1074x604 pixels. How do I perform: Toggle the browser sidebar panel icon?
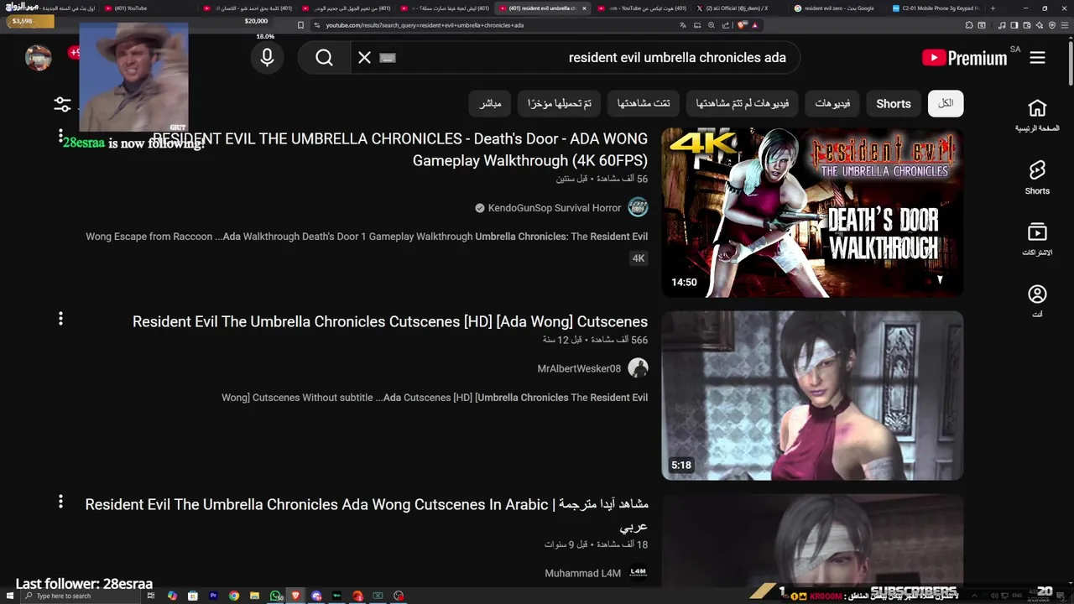[1014, 25]
